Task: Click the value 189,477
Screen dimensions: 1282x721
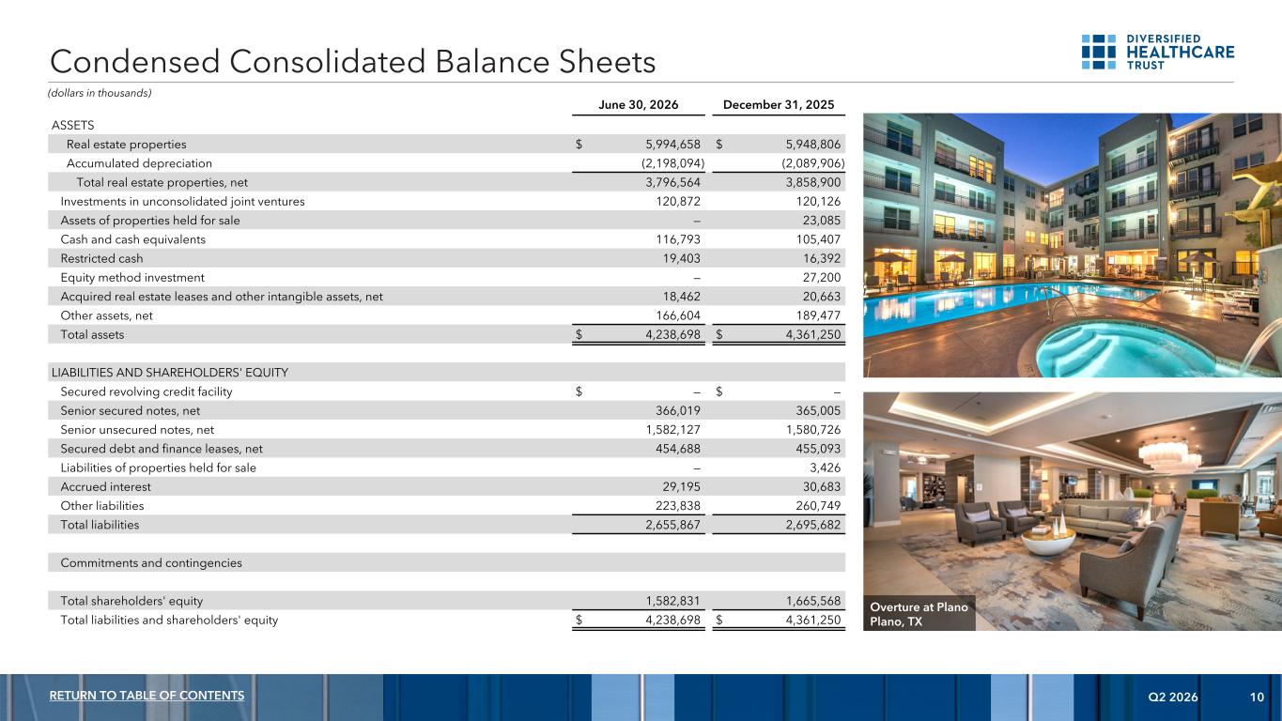Action: (x=816, y=315)
